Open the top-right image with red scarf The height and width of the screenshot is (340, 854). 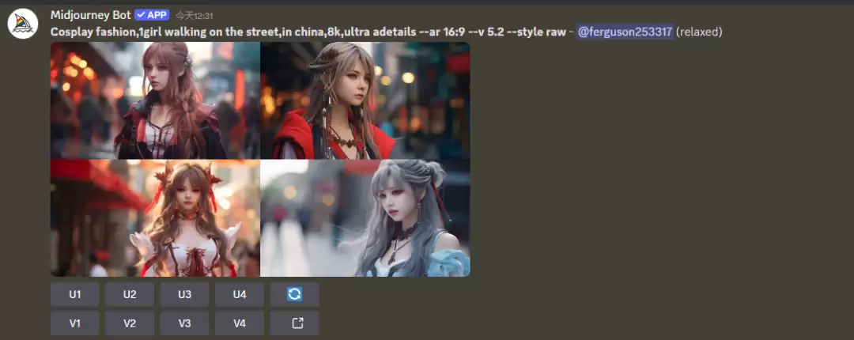[x=365, y=100]
